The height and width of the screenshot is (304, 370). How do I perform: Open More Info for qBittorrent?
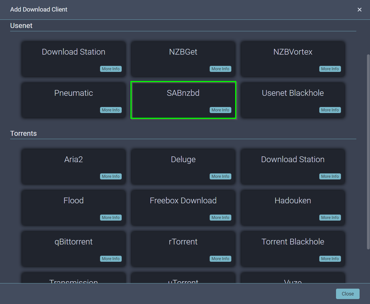111,259
